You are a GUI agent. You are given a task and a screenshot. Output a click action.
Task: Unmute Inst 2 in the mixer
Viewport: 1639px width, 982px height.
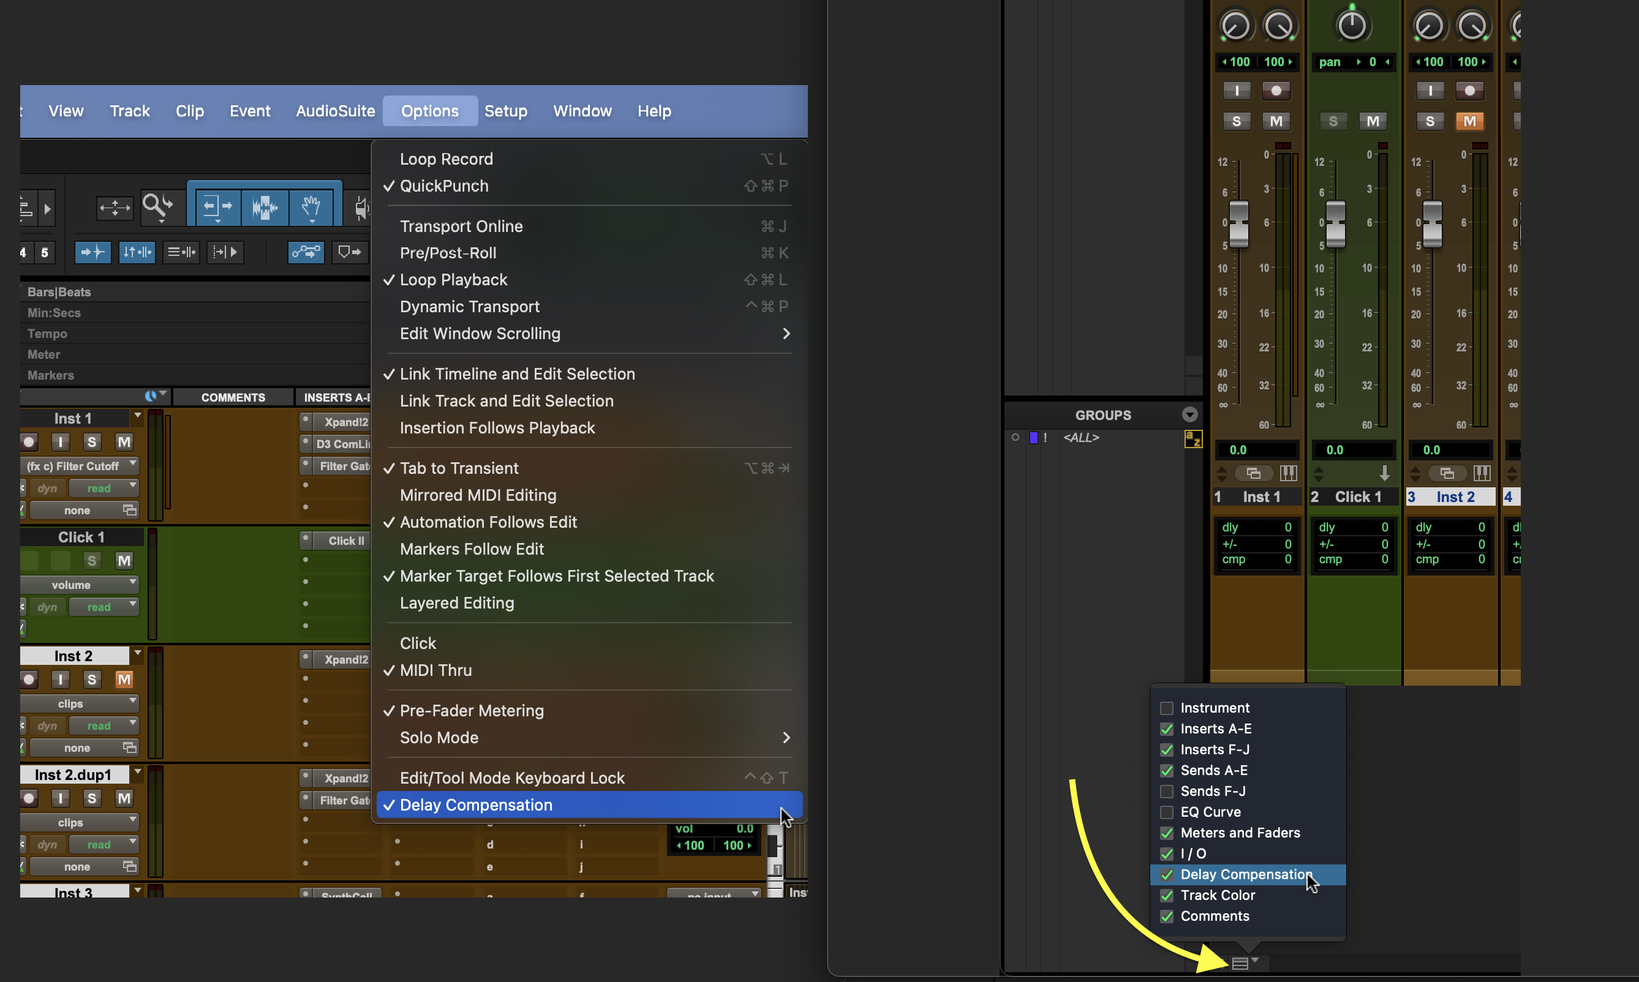click(x=1469, y=121)
